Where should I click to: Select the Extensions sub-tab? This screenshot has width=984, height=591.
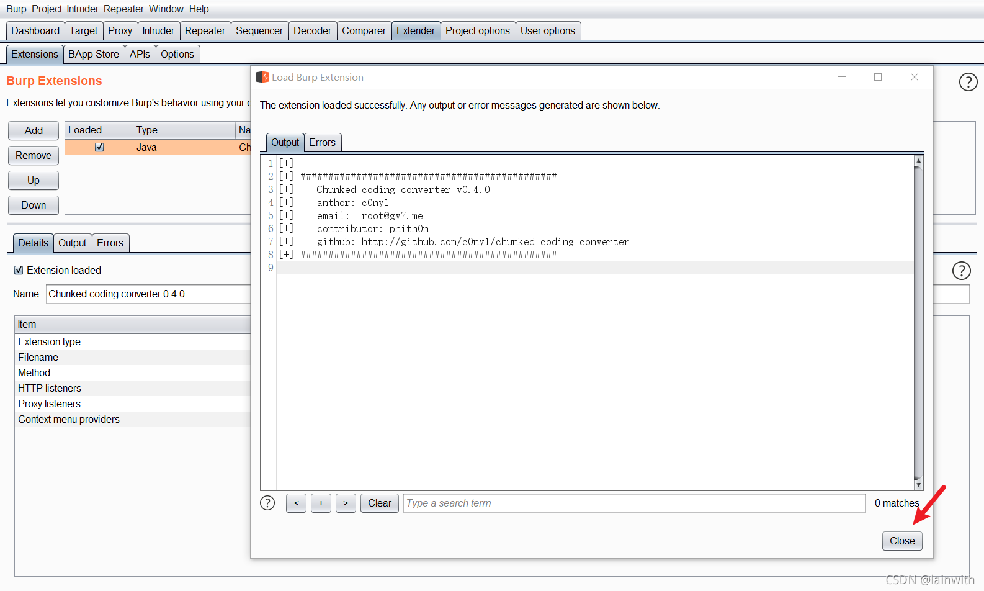click(x=35, y=55)
